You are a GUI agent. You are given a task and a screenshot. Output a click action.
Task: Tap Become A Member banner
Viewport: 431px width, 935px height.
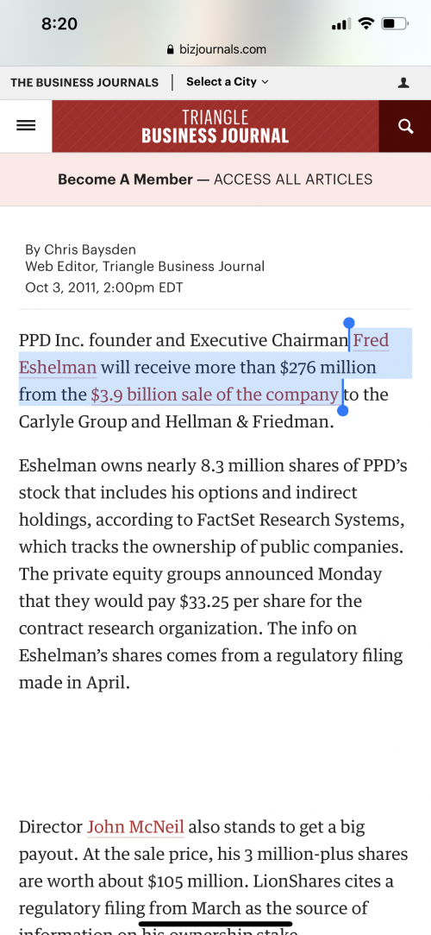pos(215,180)
